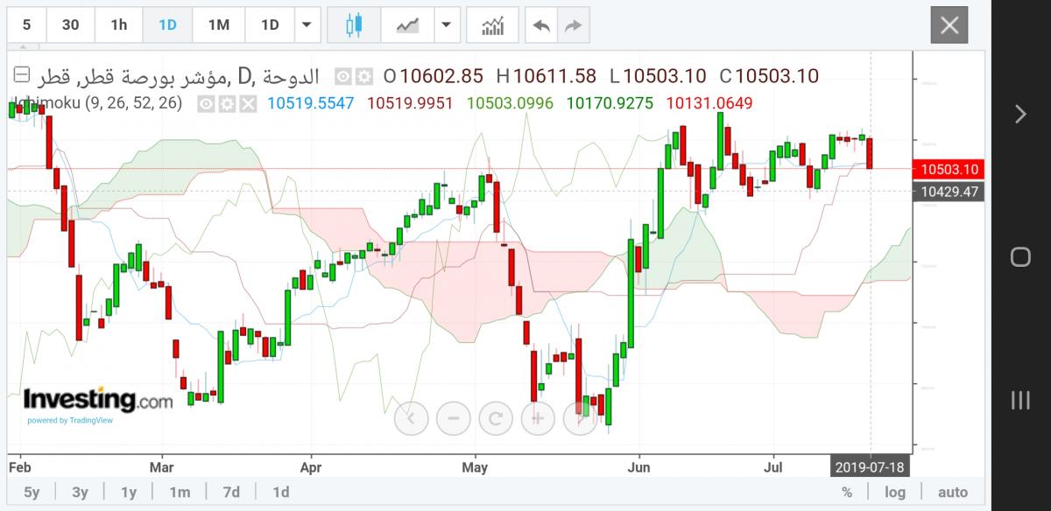Set the range to 7d
Screen dimensions: 1051x511
point(231,492)
